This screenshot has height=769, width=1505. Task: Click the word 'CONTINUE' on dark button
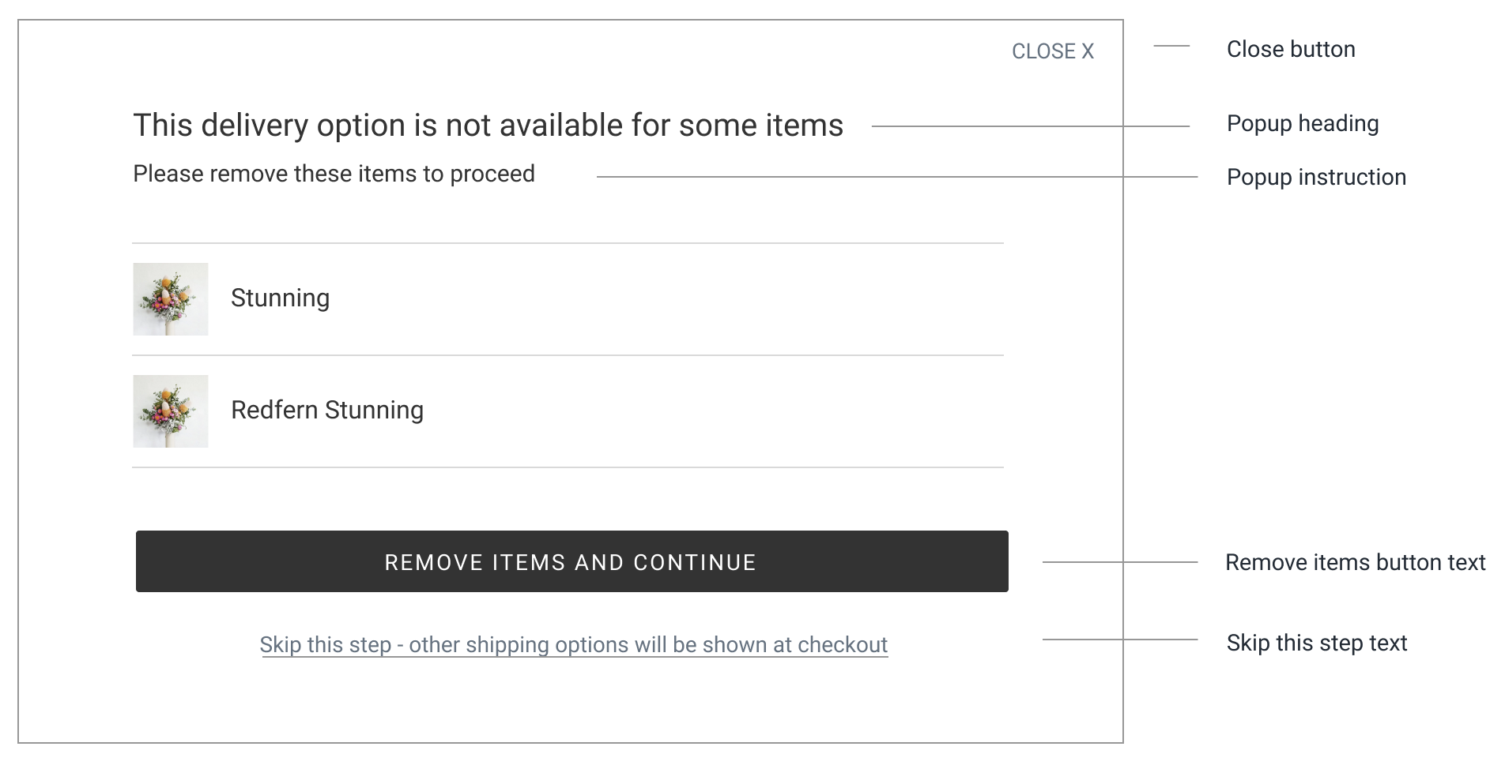click(x=695, y=562)
